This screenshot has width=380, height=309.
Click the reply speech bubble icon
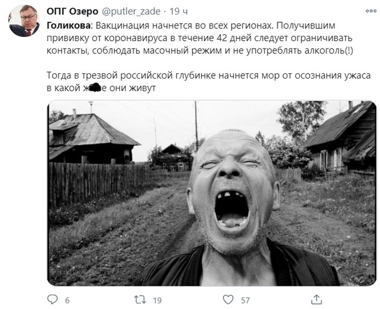coord(53,299)
